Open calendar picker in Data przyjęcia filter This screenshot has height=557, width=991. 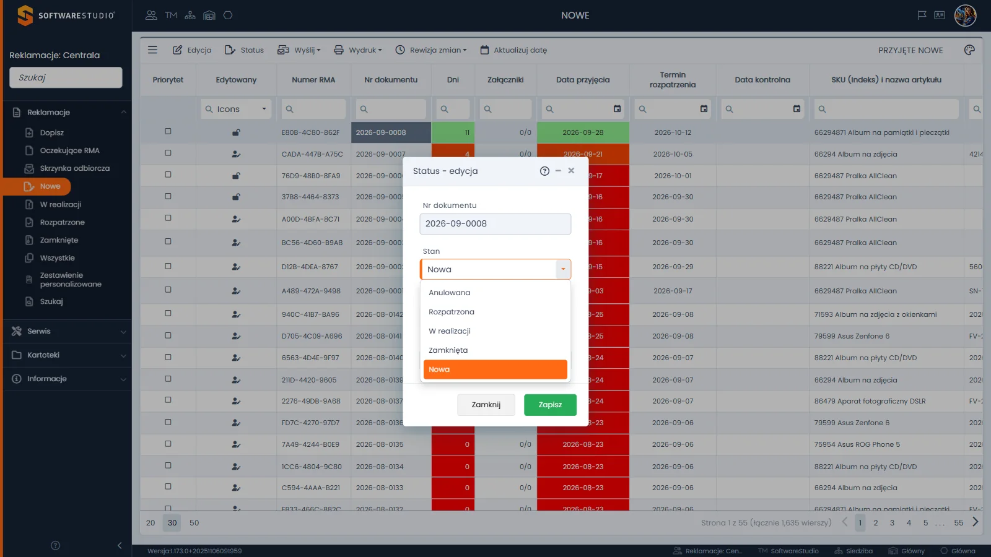click(617, 109)
